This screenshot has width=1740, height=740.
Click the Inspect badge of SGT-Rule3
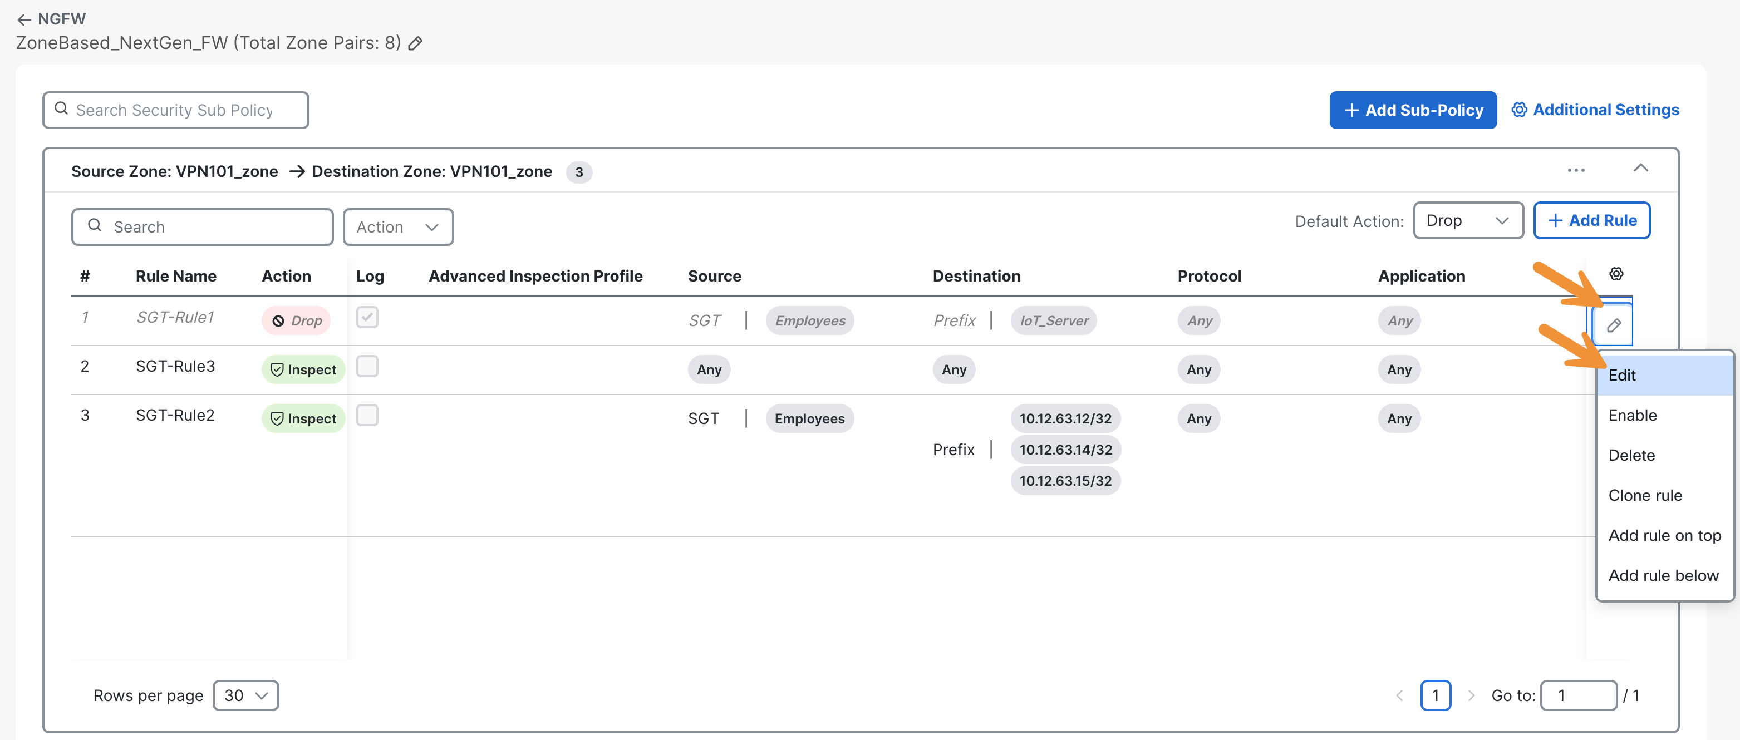[x=303, y=370]
